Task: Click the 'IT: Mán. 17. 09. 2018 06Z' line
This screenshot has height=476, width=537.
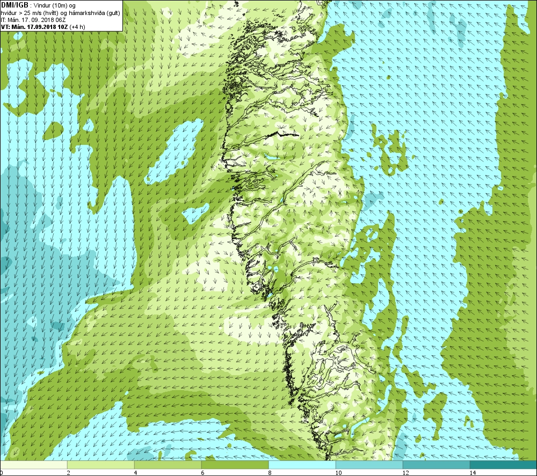Action: click(x=34, y=20)
